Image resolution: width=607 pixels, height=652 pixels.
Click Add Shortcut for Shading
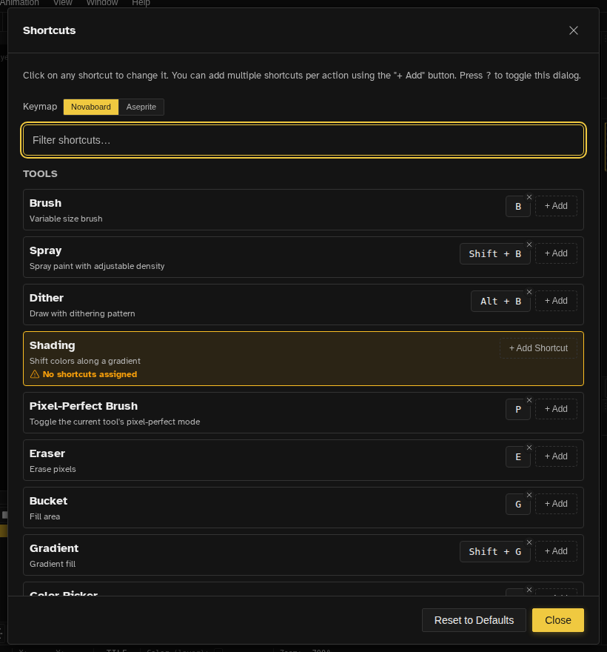pos(538,348)
